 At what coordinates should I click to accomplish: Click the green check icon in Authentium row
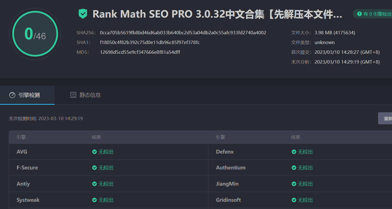pos(294,168)
